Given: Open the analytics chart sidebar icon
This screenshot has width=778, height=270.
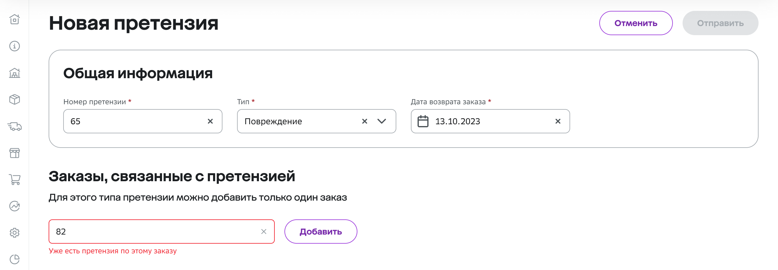Looking at the screenshot, I should [15, 206].
